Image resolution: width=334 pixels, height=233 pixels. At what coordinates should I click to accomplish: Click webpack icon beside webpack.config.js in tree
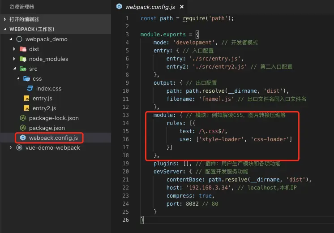[23, 138]
